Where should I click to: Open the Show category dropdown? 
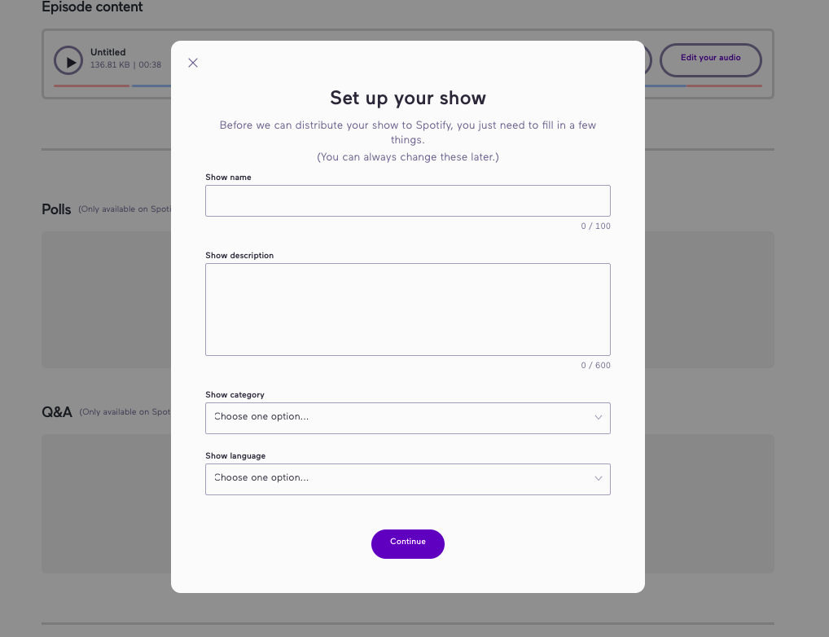pos(408,418)
